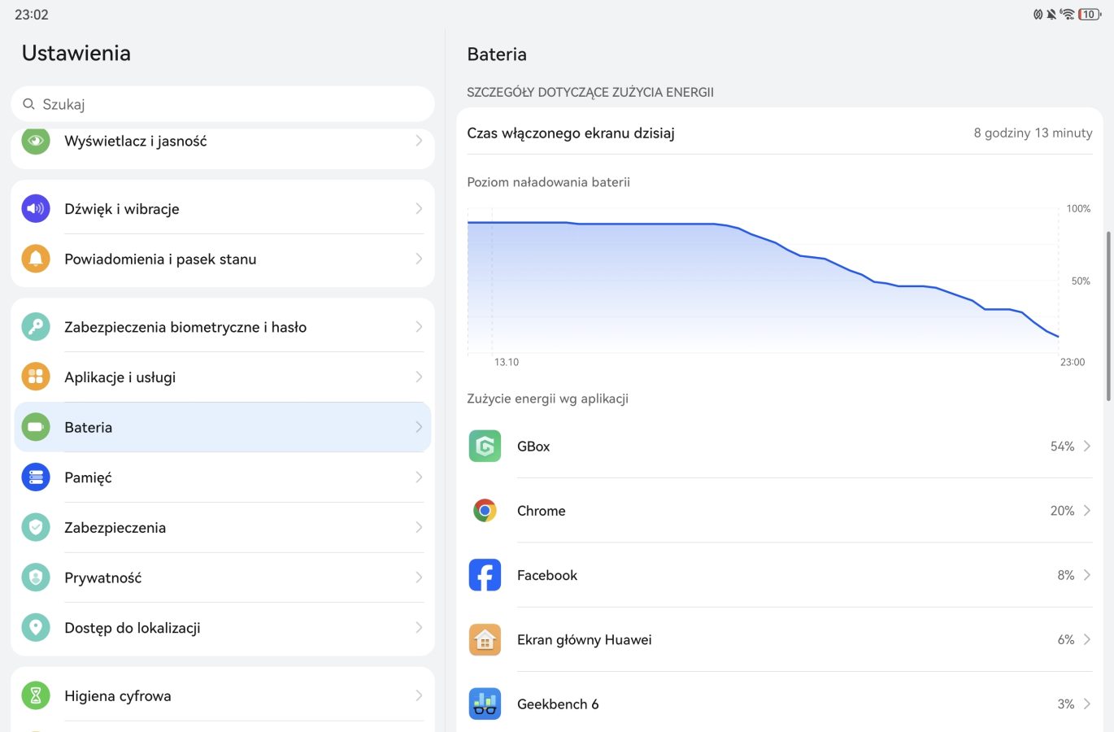Tap the Ekran główny Huawei house icon

[485, 639]
